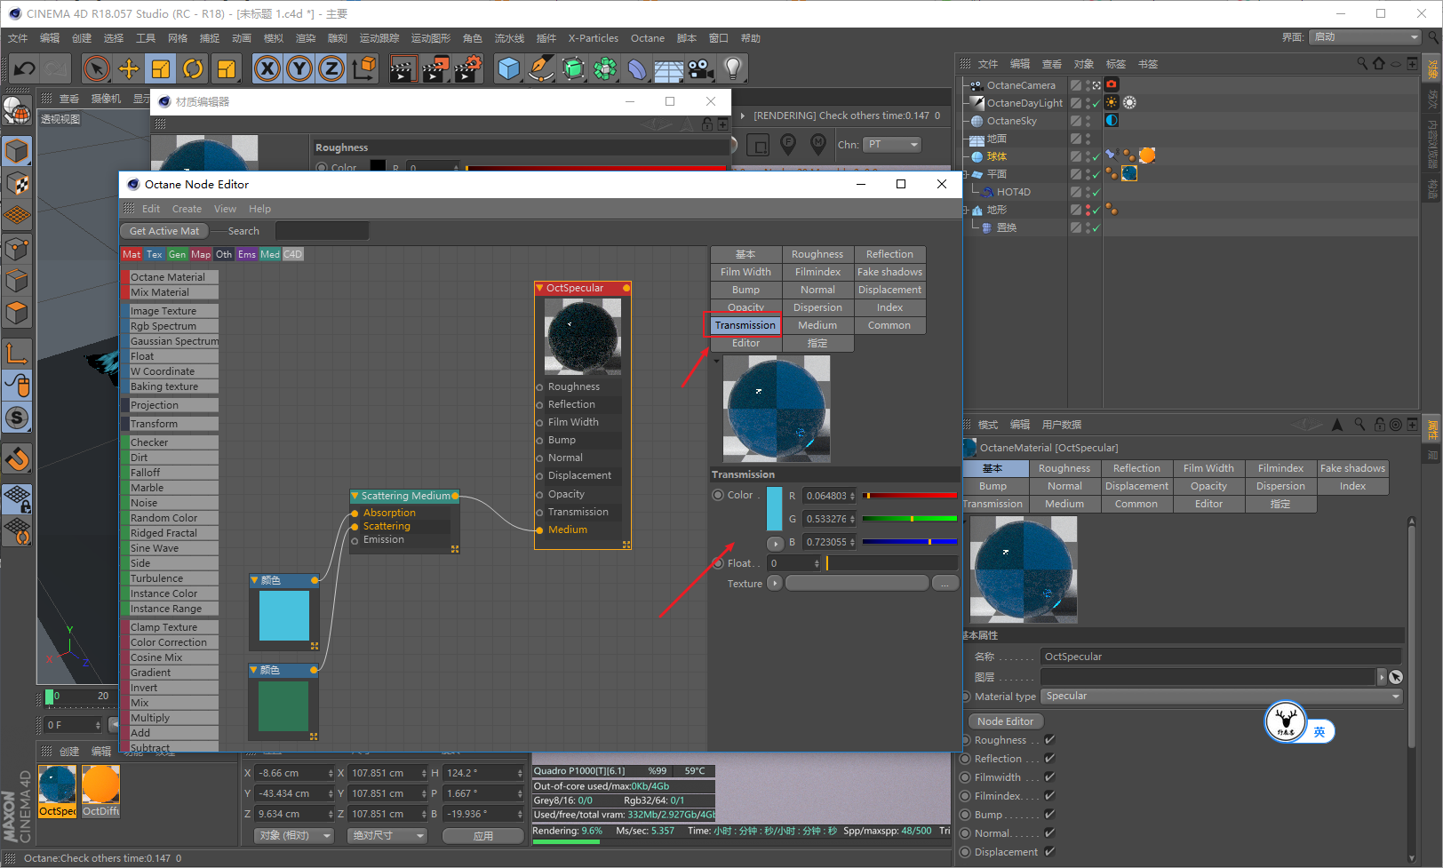
Task: Expand the Transmission color B channel arrow
Action: pyautogui.click(x=775, y=543)
